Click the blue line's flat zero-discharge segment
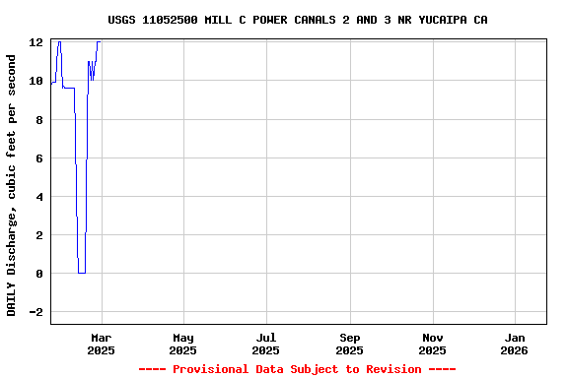This screenshot has width=568, height=378. point(82,273)
